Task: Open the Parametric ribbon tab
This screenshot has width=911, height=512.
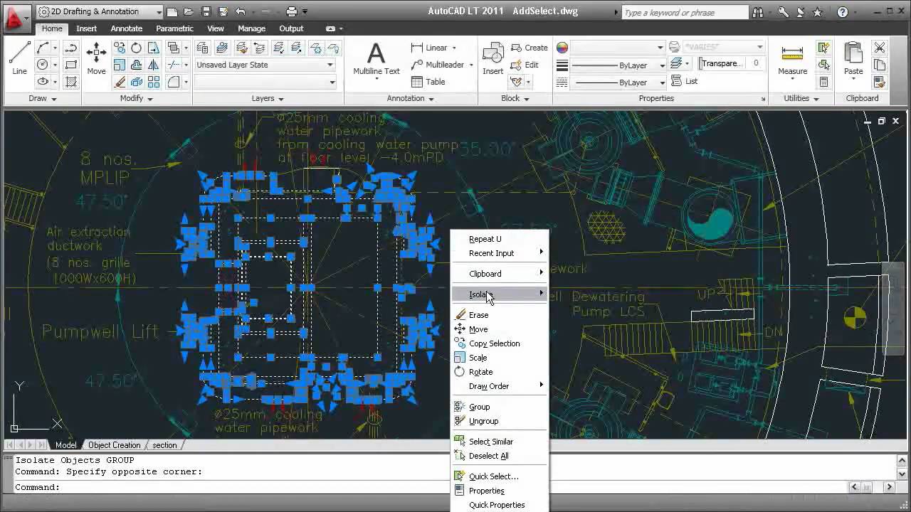Action: click(174, 28)
